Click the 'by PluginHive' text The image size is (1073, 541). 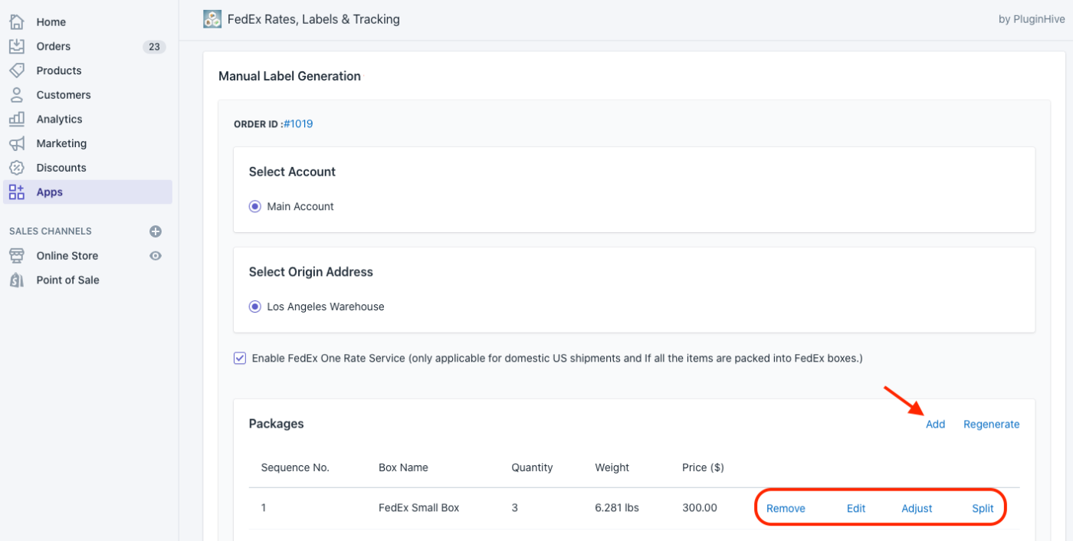point(1030,19)
